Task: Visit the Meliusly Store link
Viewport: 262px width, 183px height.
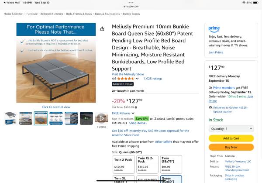Action: 128,74
